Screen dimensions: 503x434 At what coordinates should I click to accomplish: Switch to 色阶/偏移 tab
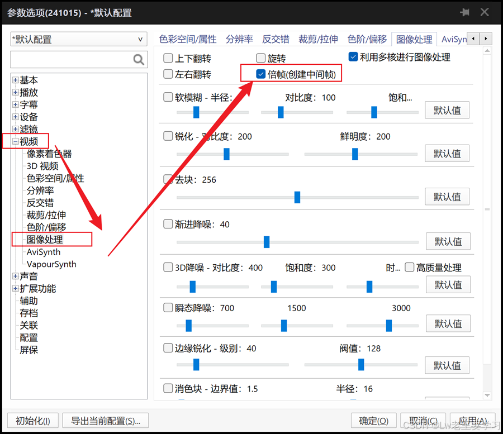pos(367,40)
